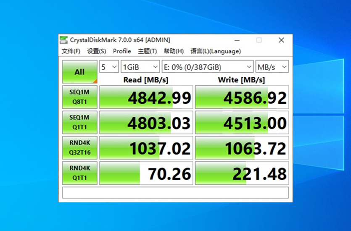The image size is (351, 231).
Task: Run the RND4K Q1T1 benchmark
Action: tap(80, 173)
